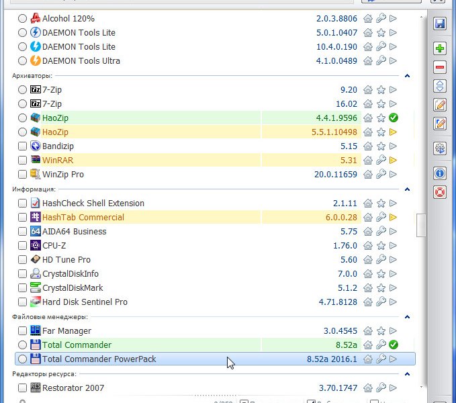The image size is (456, 403).
Task: Click the star icon for DAEMON Tools Lite 5.0.1.0407
Action: tap(381, 32)
